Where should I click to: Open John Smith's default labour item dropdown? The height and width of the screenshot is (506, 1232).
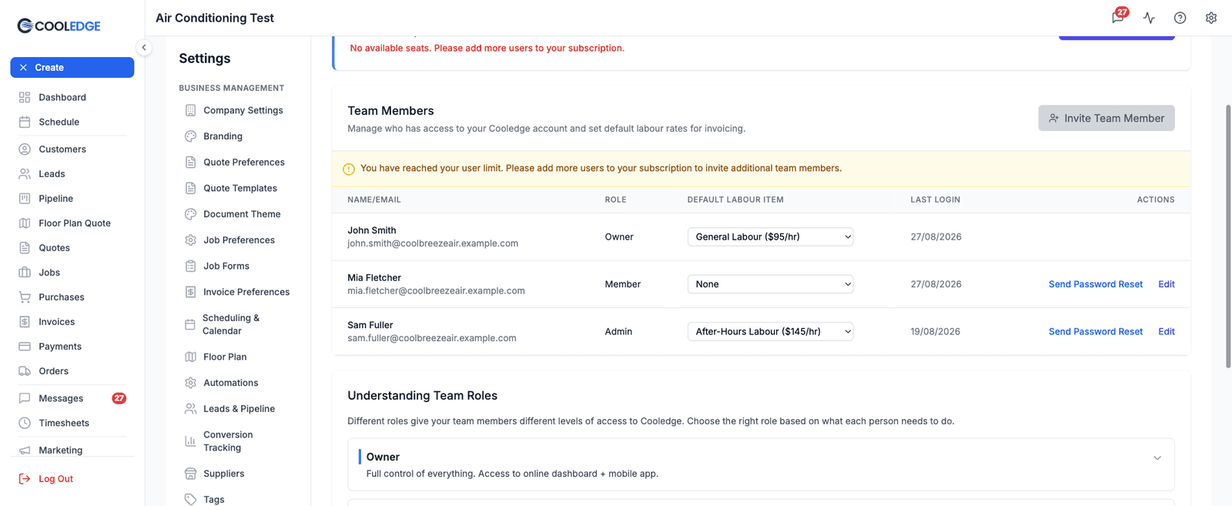(x=770, y=236)
